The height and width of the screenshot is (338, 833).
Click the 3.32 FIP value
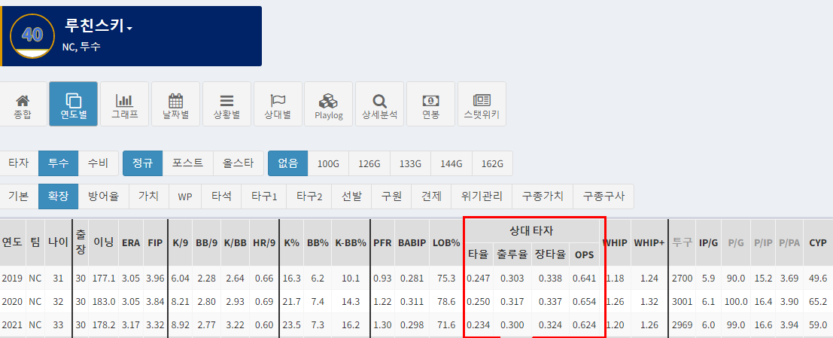tap(155, 324)
